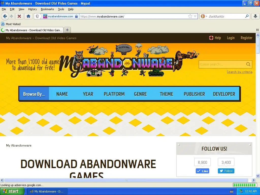Browse games by NAME
This screenshot has width=260, height=195.
pyautogui.click(x=62, y=94)
